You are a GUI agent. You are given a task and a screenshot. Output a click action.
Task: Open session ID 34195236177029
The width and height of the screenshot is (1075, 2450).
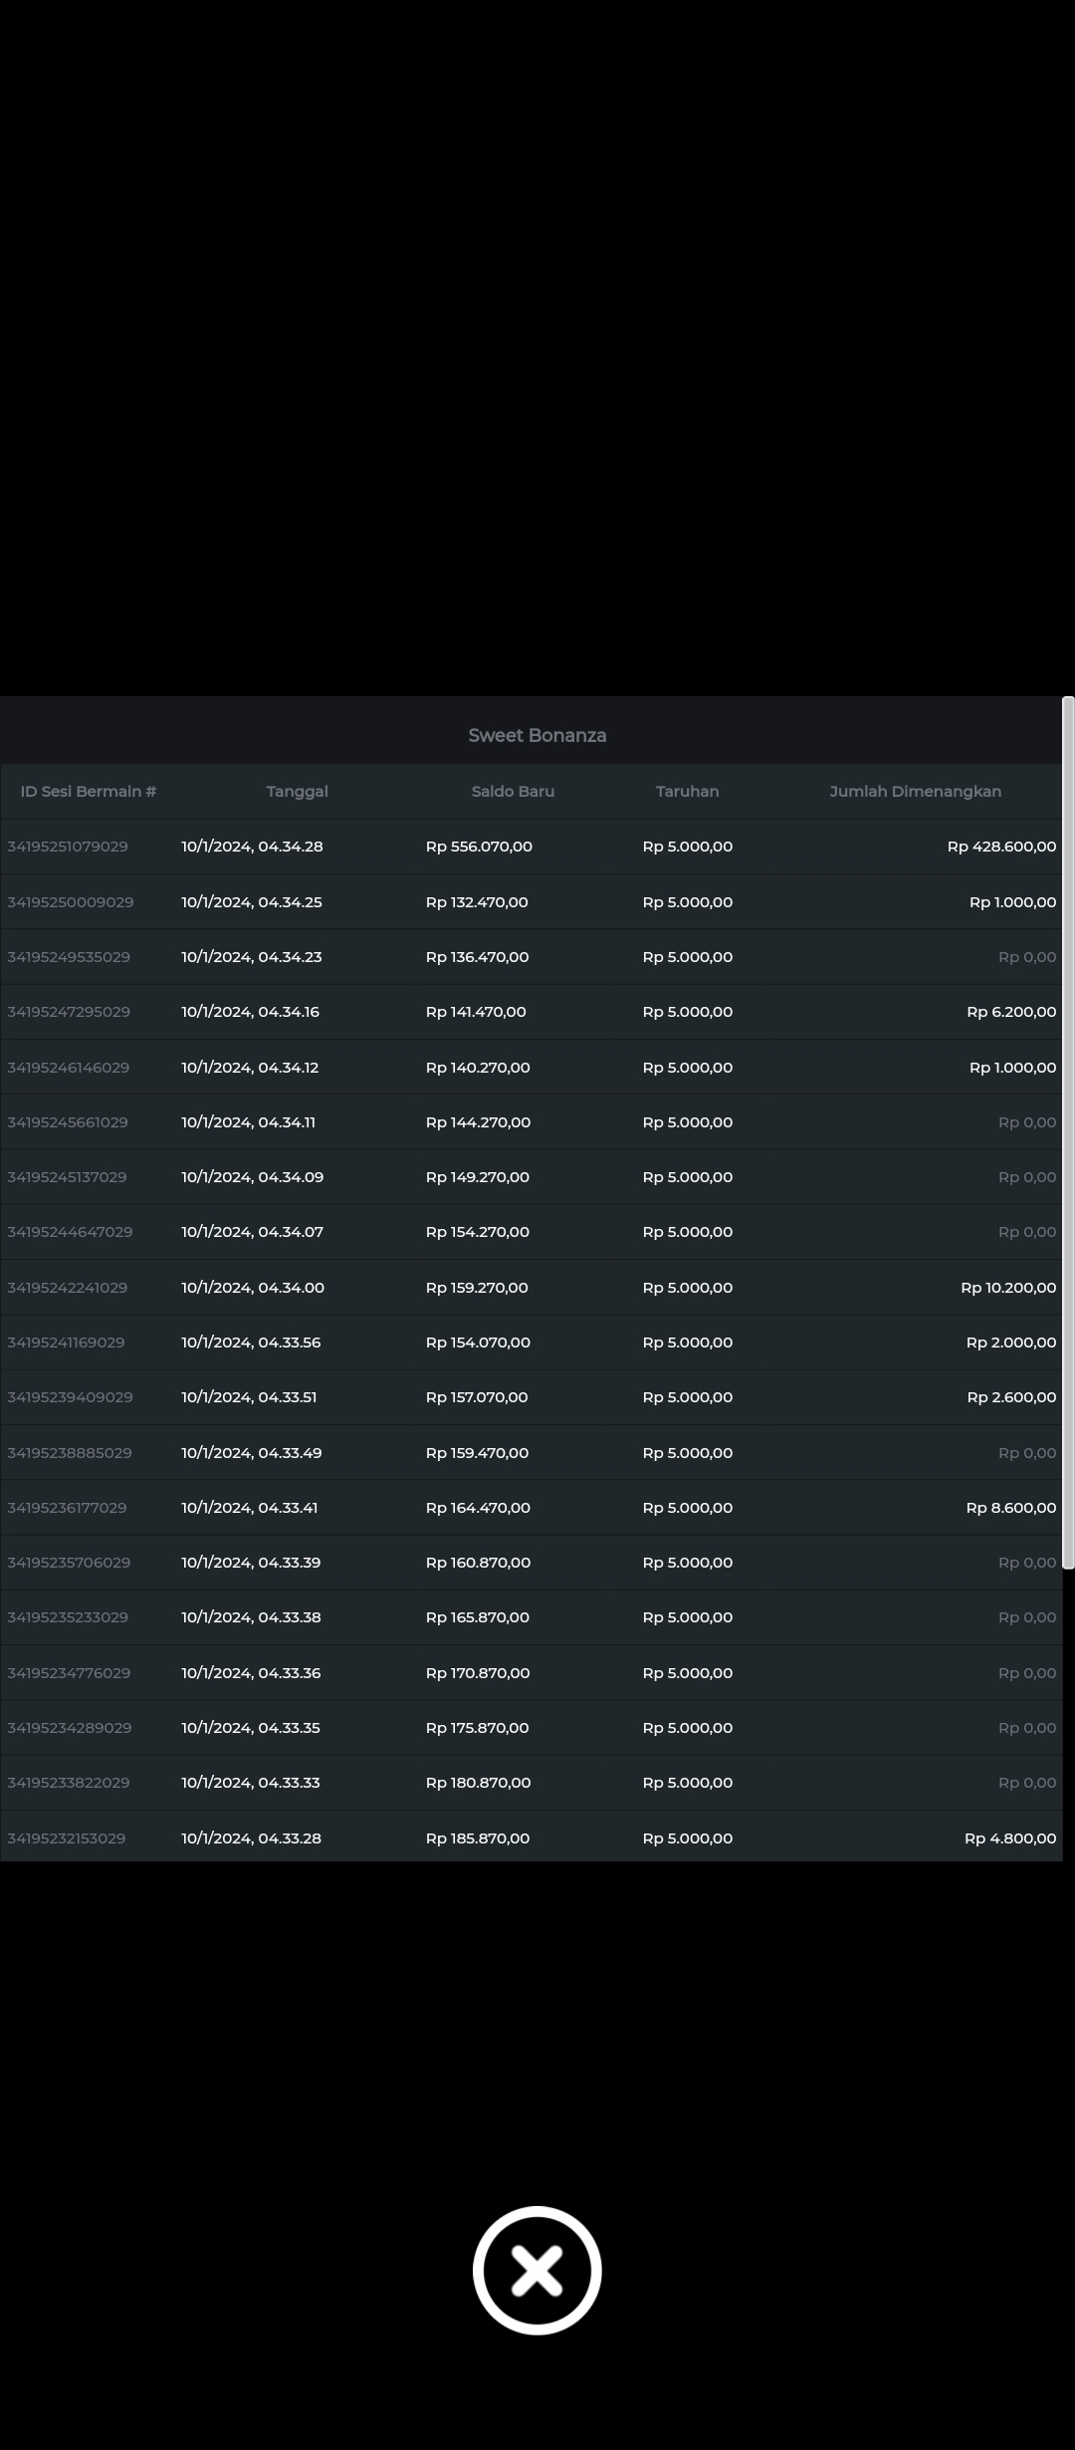[x=67, y=1508]
